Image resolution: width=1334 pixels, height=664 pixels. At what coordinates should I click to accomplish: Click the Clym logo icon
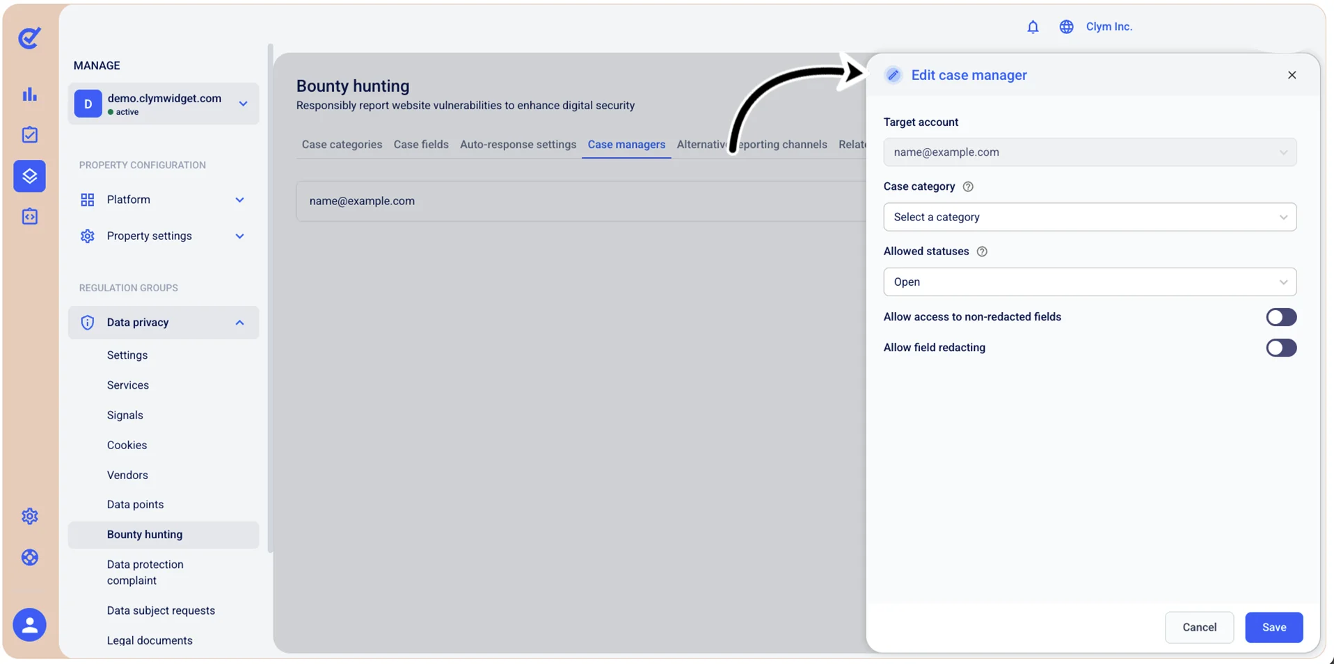[29, 38]
